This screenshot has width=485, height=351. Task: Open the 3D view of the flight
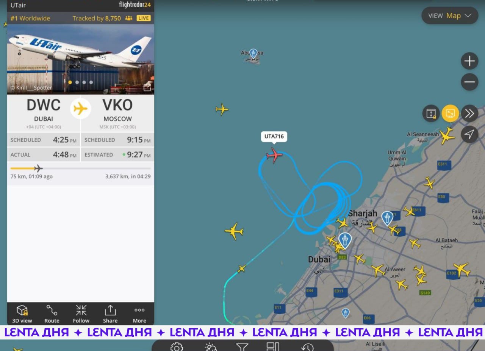[22, 314]
